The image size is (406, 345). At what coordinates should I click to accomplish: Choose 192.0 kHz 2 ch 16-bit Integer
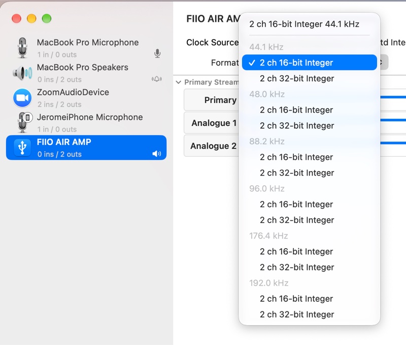(x=310, y=299)
